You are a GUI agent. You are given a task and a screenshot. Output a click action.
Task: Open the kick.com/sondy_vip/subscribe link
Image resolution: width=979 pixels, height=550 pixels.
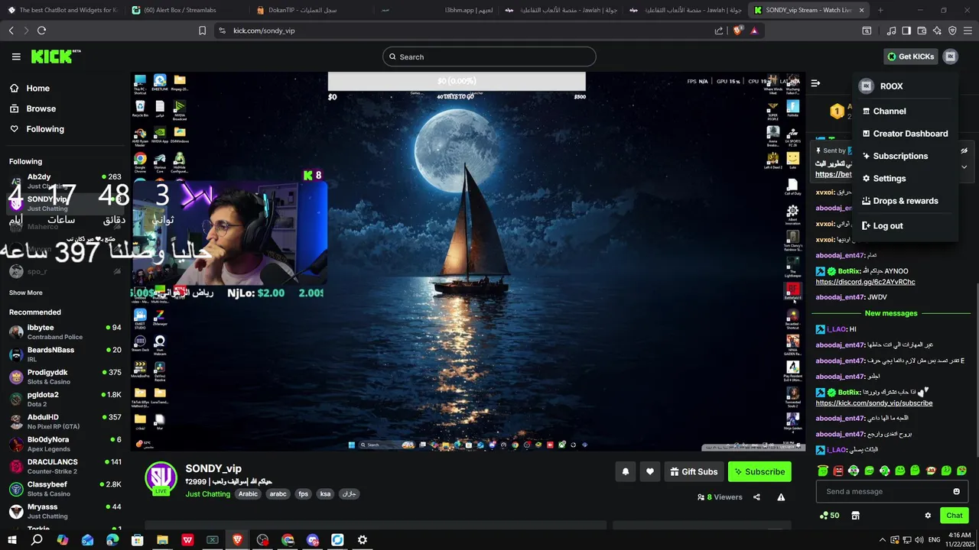click(x=874, y=403)
